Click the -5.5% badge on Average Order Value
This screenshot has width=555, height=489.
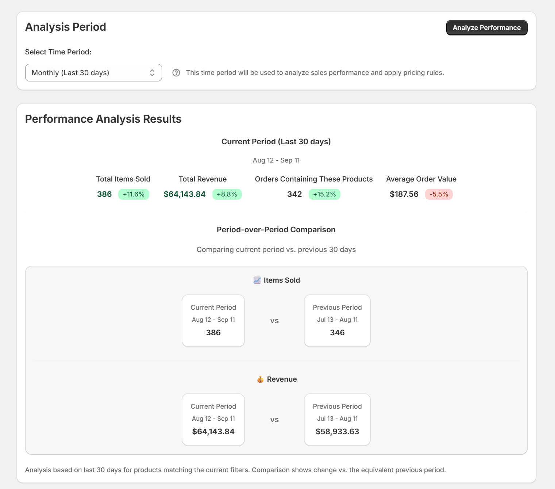click(439, 194)
